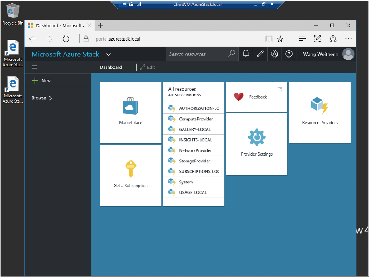Open the Resource Providers cube tile
The image size is (370, 278).
(x=320, y=113)
